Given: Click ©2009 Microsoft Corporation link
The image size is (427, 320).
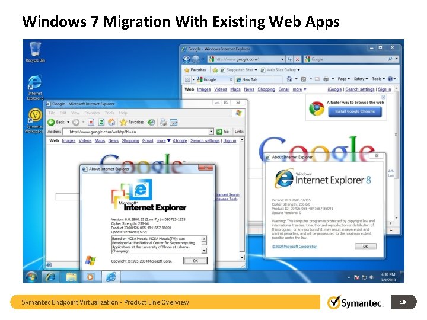Looking at the screenshot, I should coord(295,247).
